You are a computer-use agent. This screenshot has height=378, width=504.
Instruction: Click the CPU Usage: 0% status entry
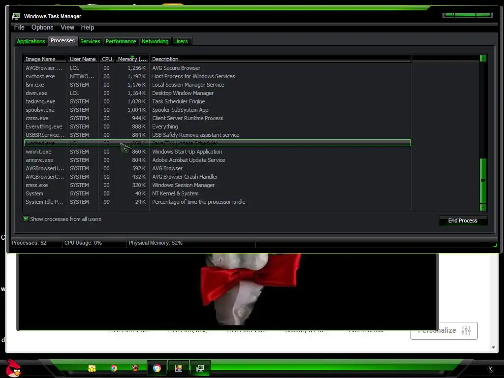pos(83,243)
